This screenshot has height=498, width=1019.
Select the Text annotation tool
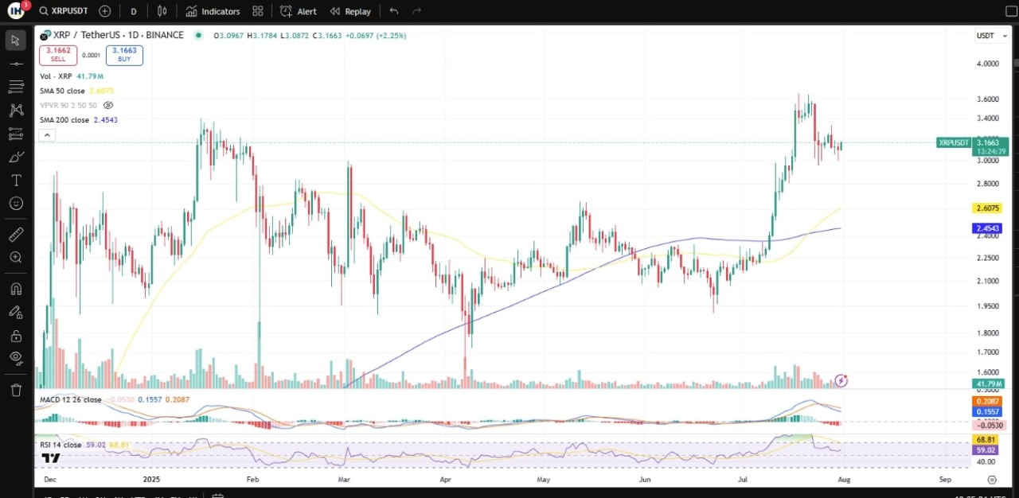(16, 181)
